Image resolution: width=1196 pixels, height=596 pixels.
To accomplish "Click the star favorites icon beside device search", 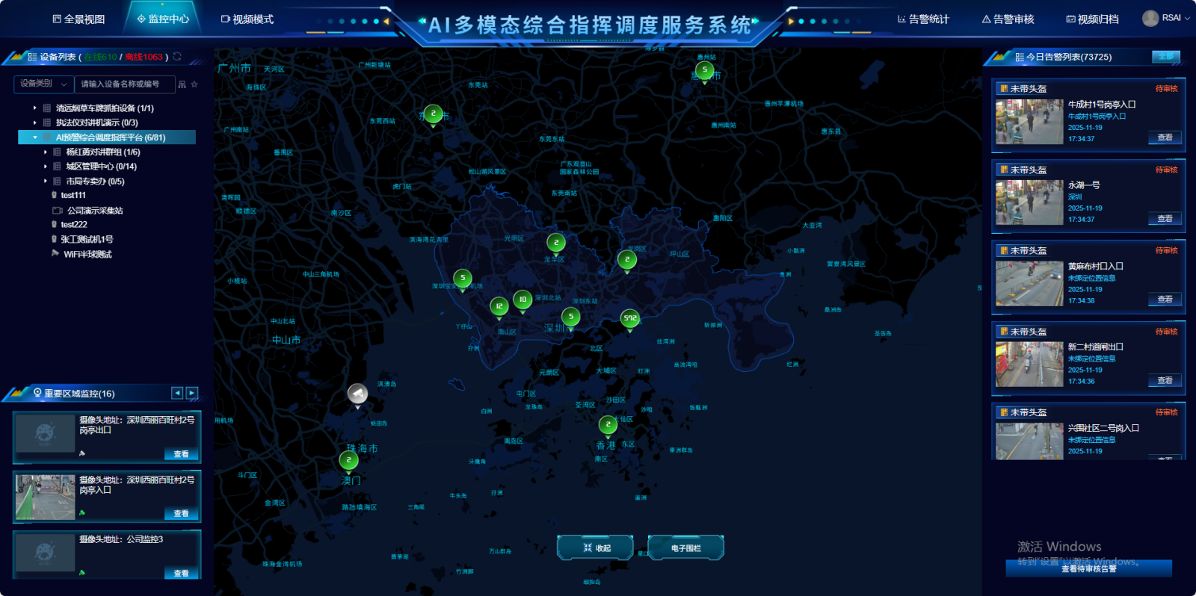I will [194, 84].
